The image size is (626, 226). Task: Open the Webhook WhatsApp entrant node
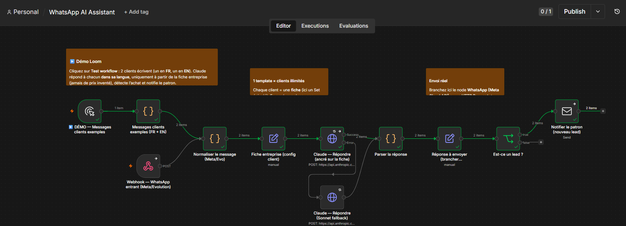tap(148, 166)
